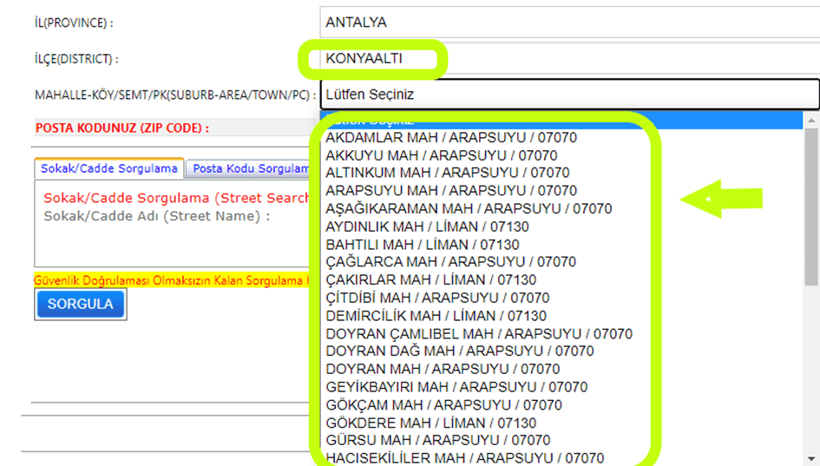
Task: Click the dropdown list scrollbar down arrow
Action: point(811,457)
